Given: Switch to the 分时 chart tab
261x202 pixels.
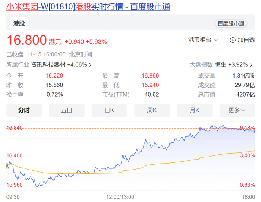Looking at the screenshot, I should (x=24, y=110).
